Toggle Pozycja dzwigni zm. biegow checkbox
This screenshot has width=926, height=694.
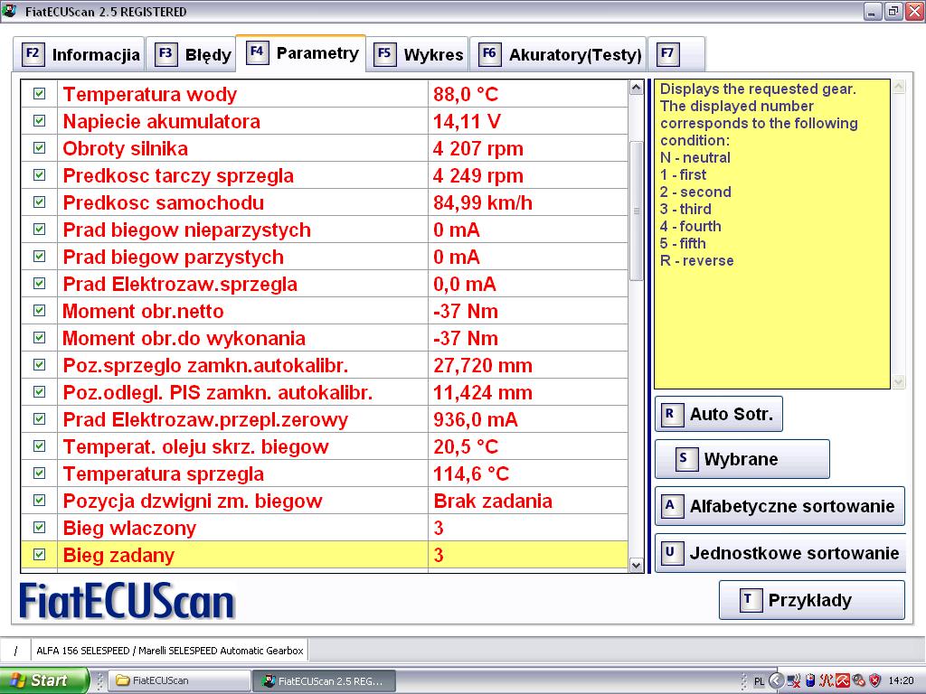coord(40,501)
